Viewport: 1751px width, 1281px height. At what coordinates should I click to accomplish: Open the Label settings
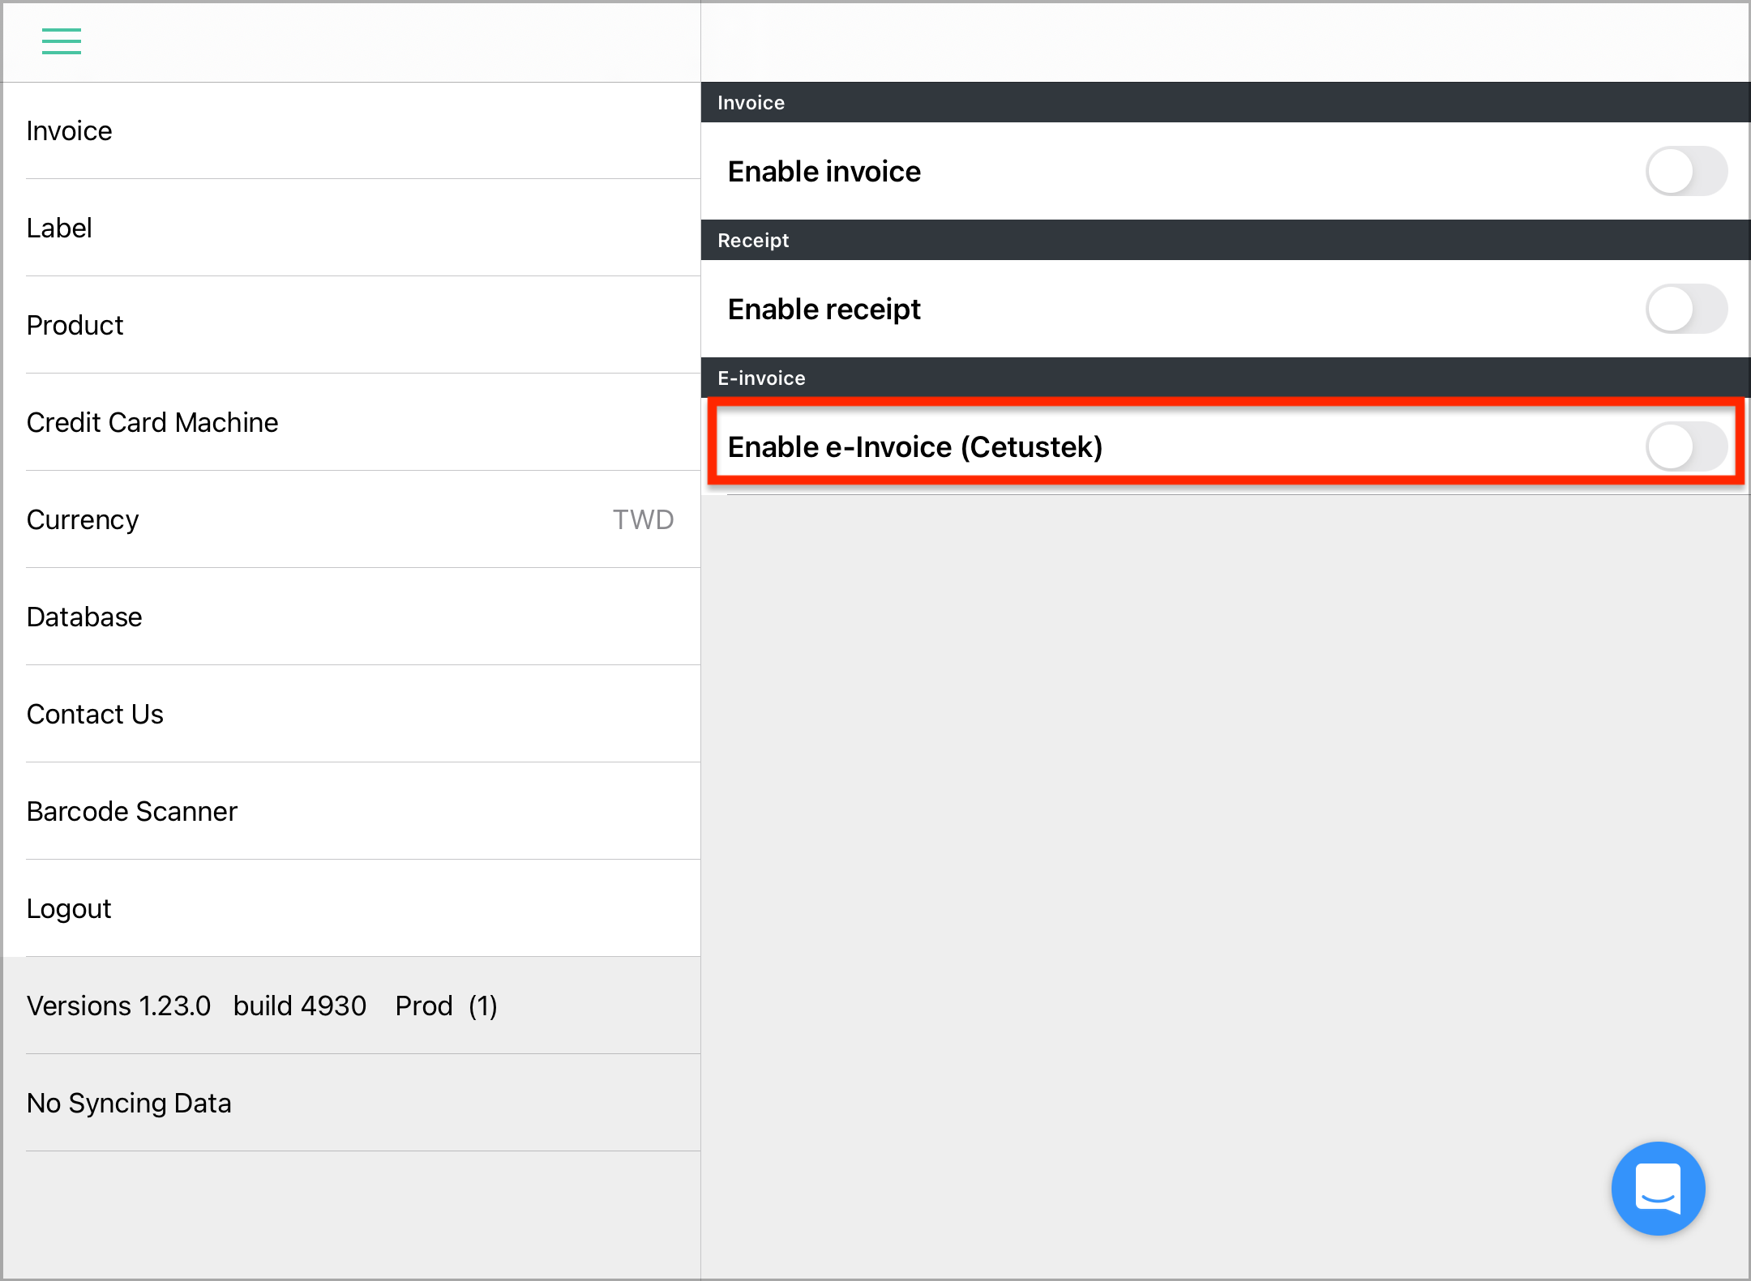click(352, 228)
